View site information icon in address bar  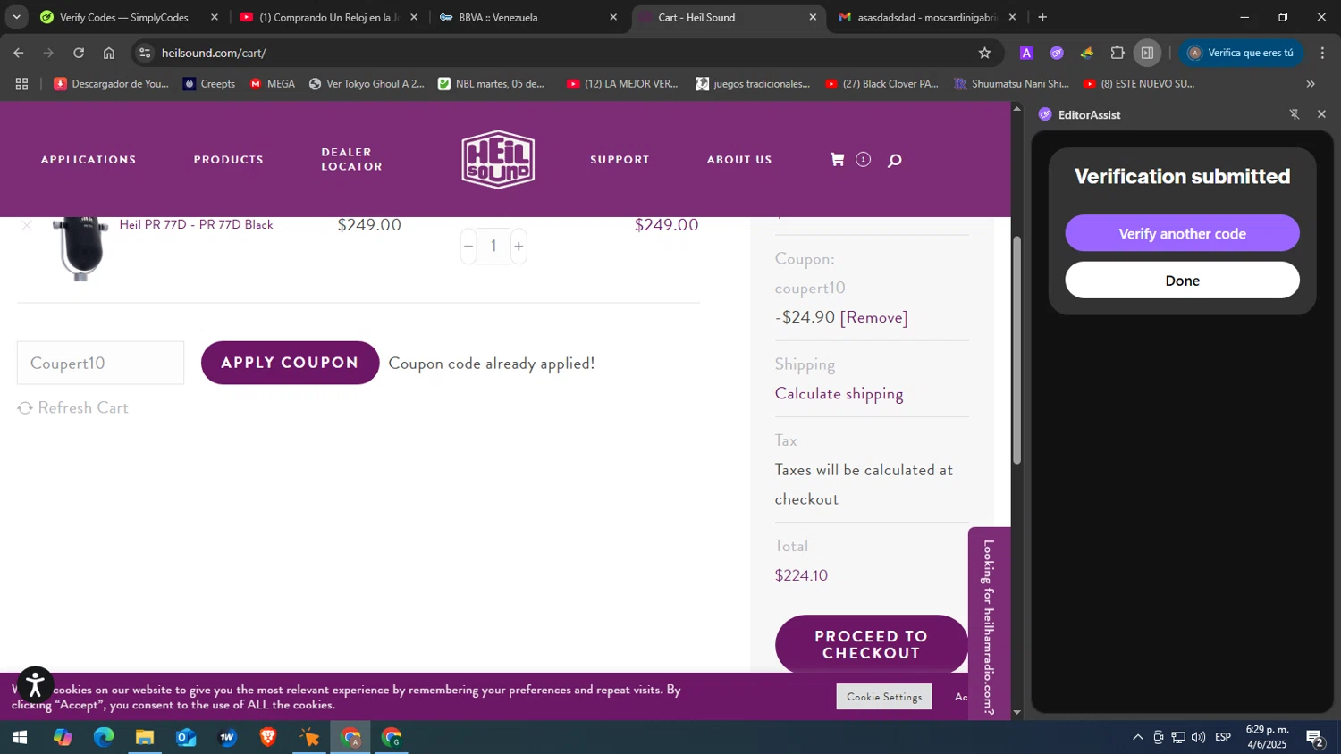click(146, 53)
